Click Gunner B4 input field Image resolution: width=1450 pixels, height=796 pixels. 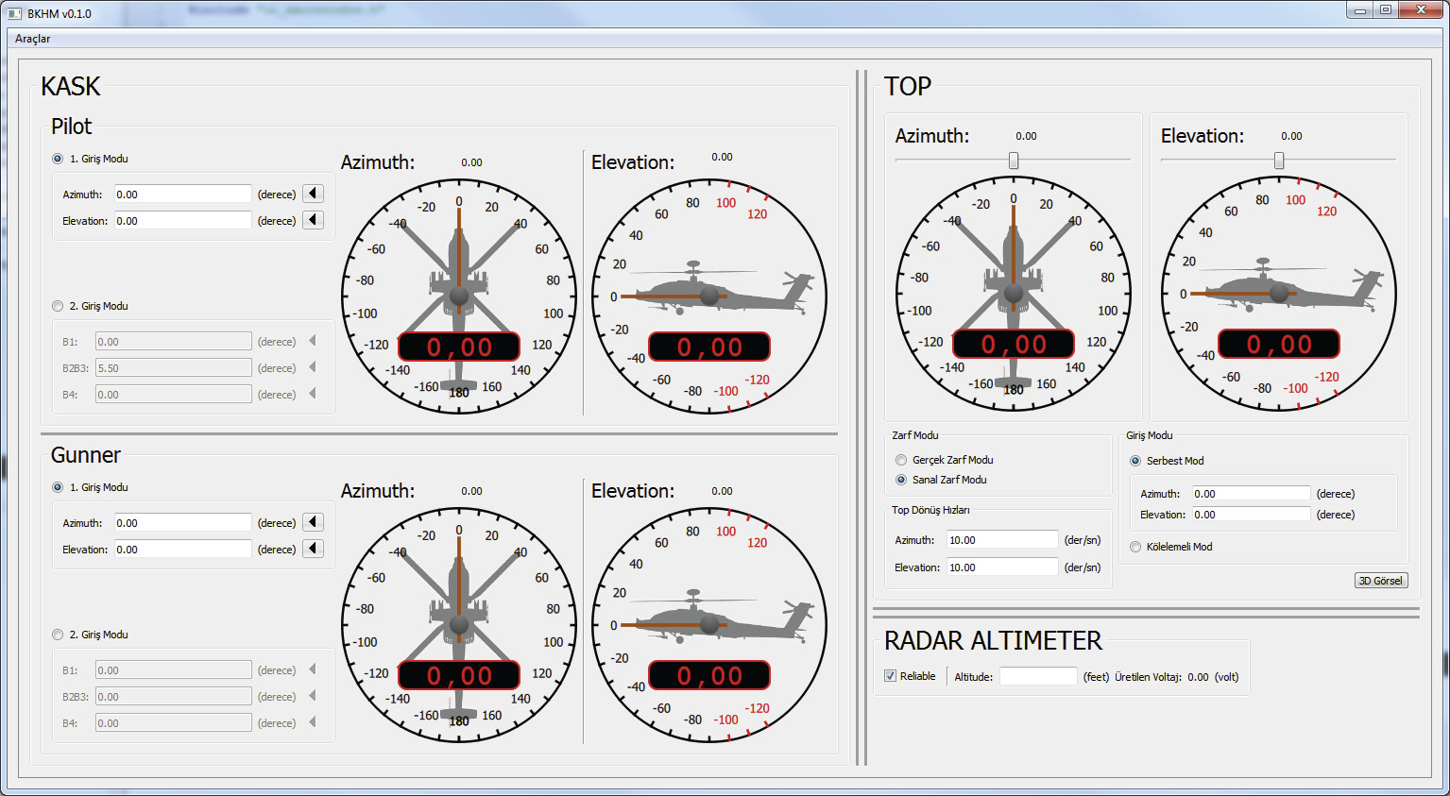click(174, 722)
